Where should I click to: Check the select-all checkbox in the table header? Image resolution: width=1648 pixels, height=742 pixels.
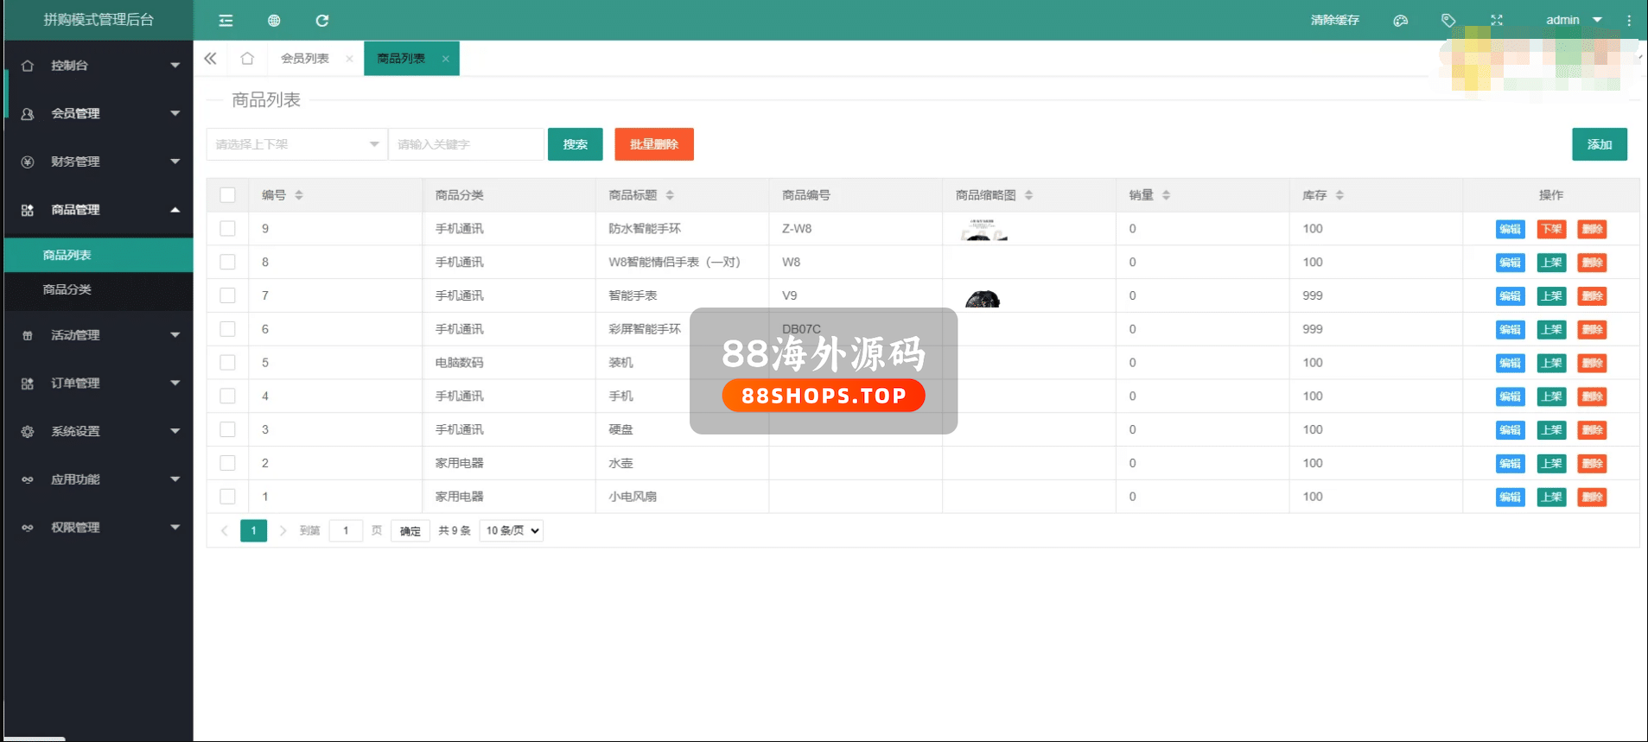coord(227,195)
